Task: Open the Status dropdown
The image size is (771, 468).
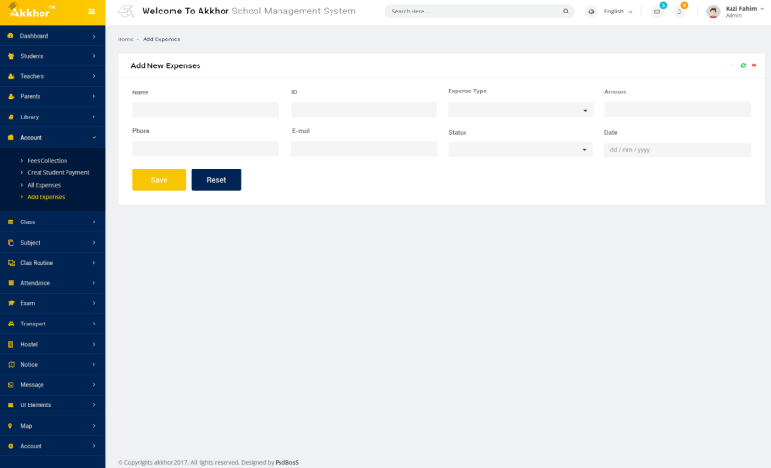Action: 520,150
